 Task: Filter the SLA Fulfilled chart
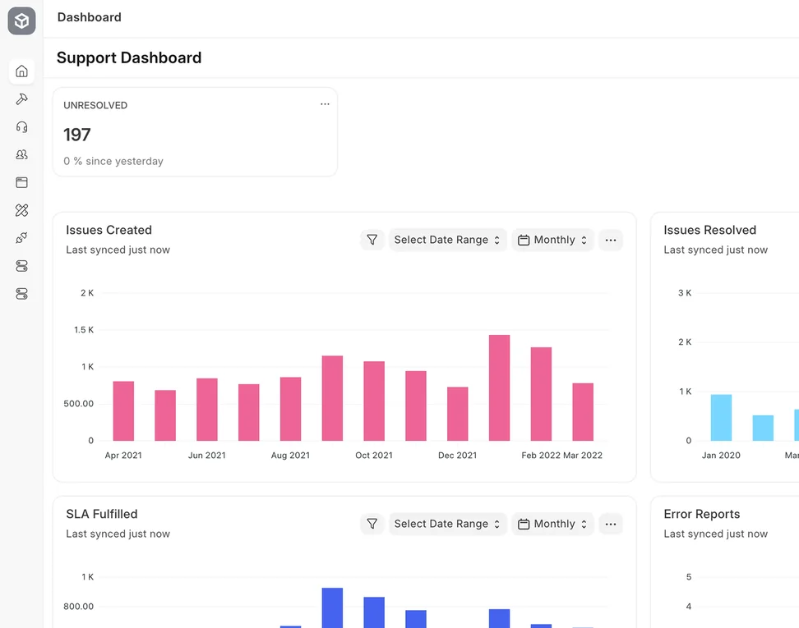[372, 524]
